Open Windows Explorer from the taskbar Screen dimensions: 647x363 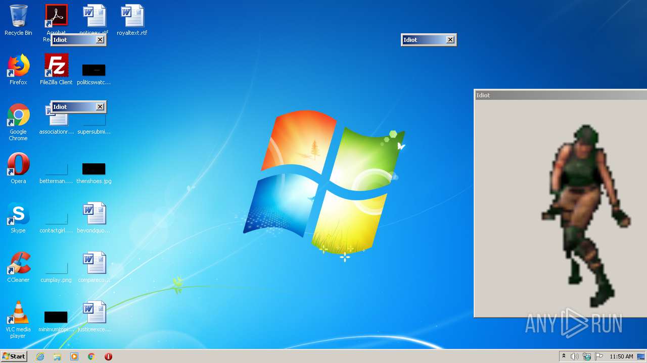(57, 356)
